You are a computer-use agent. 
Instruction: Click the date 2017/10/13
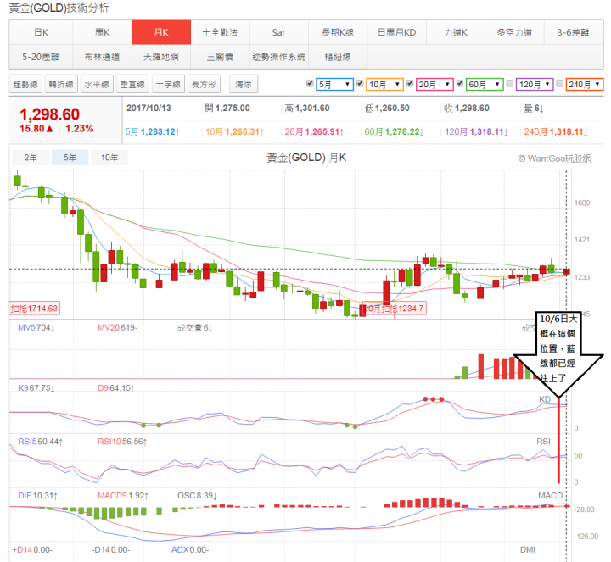[149, 108]
